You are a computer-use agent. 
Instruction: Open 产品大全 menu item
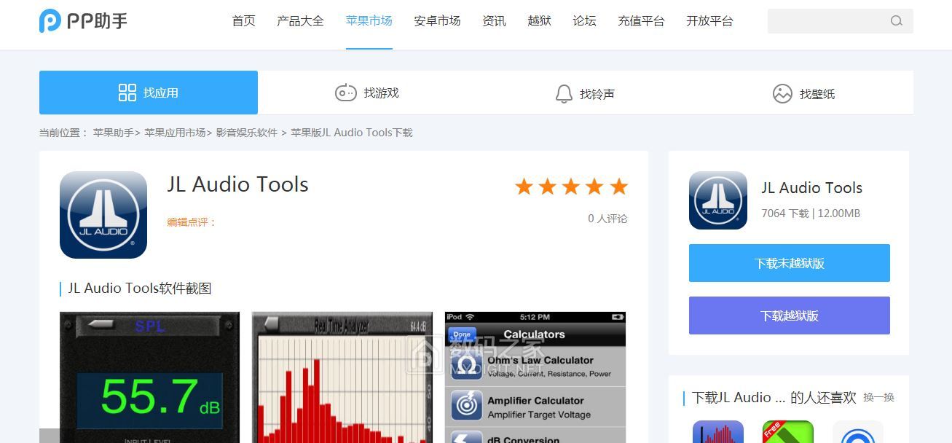pos(300,21)
